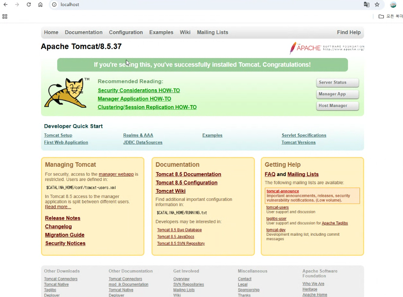Open the profile avatar menu

(393, 4)
